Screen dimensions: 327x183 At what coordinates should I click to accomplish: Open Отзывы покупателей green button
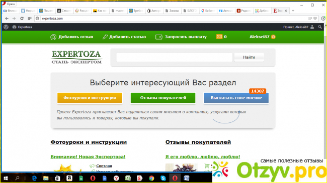pos(163,98)
